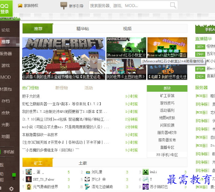Flip the green lever switch in the sidebar

tap(14, 176)
